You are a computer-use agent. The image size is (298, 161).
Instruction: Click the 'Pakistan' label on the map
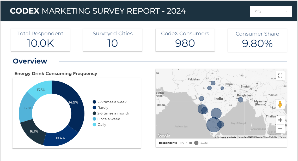click(x=194, y=79)
